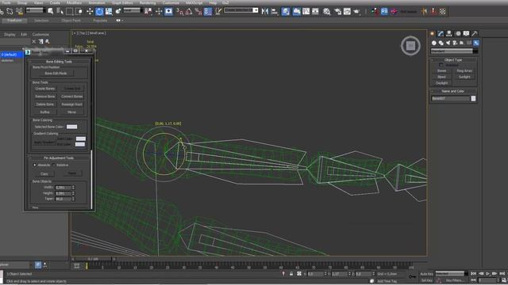Select the Geometry category in Create panel

tap(434, 43)
